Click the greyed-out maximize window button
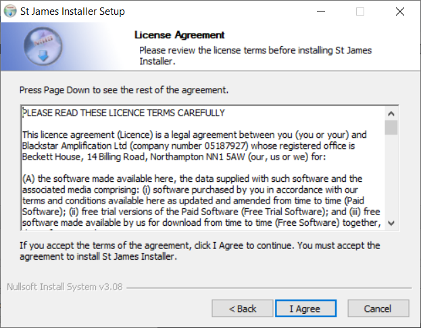The height and width of the screenshot is (328, 421). pyautogui.click(x=360, y=11)
